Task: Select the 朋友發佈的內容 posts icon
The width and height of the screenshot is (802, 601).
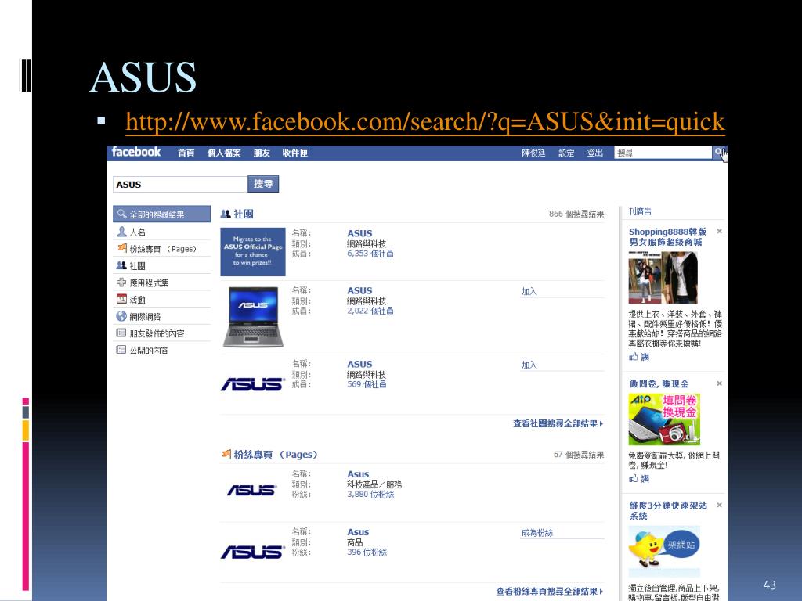Action: coord(121,333)
